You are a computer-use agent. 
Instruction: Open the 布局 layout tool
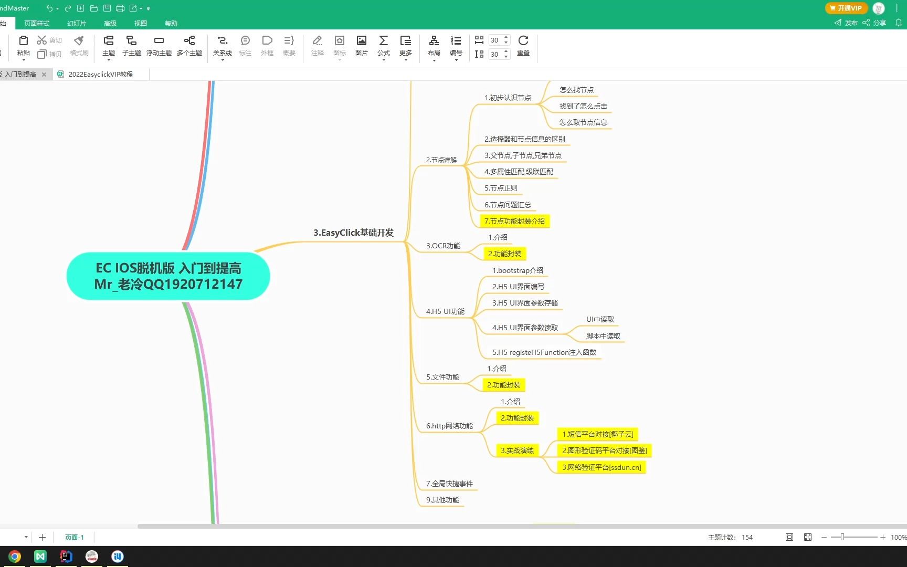(x=434, y=46)
